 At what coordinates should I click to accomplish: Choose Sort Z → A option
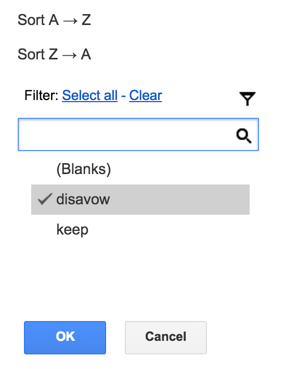[x=54, y=54]
